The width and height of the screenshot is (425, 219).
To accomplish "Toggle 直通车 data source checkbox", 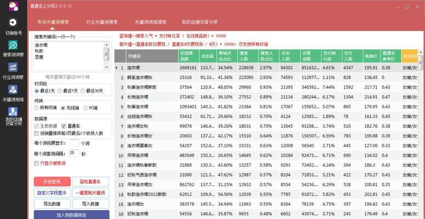I will pos(64,126).
